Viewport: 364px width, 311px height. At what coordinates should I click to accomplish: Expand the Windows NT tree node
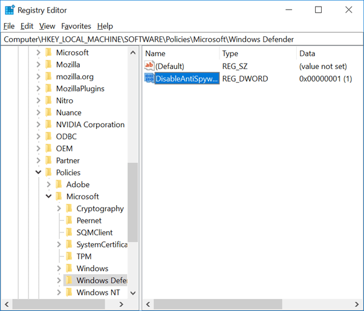pyautogui.click(x=59, y=293)
